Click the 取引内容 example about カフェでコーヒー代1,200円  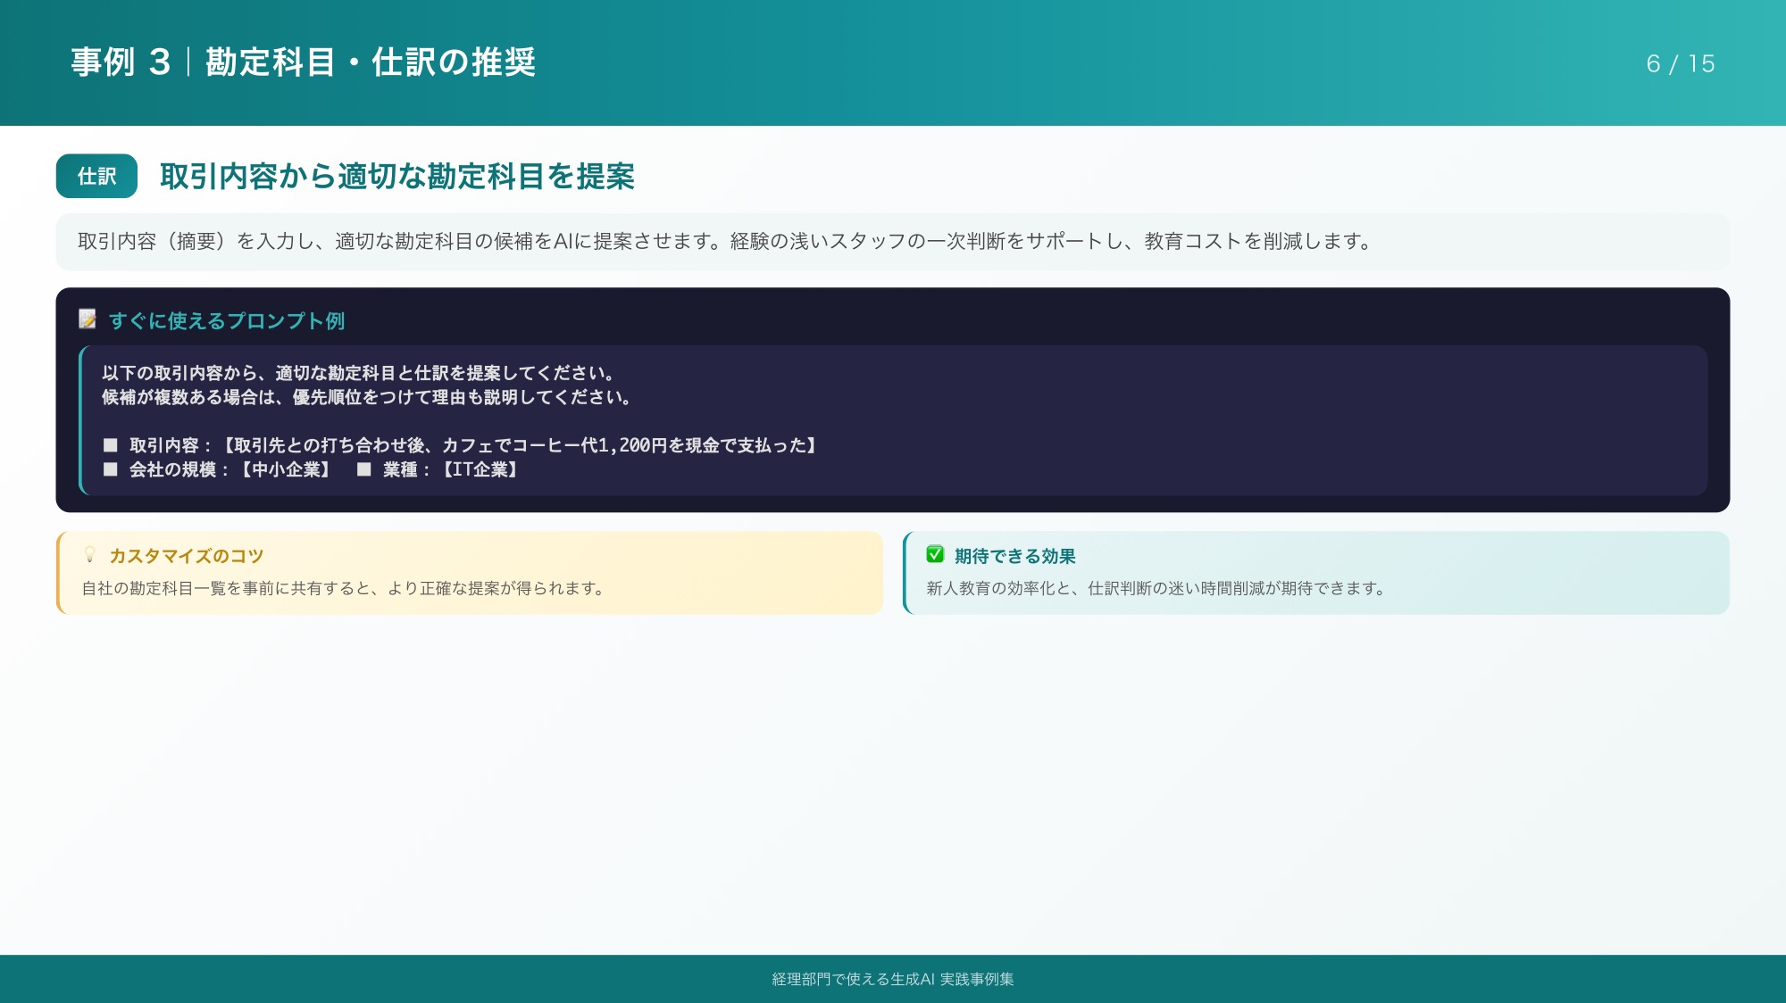click(x=473, y=445)
